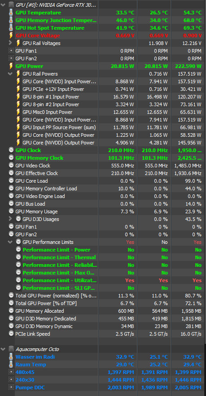Select the GPU Core Voltage row label
The width and height of the screenshot is (206, 396).
point(38,36)
